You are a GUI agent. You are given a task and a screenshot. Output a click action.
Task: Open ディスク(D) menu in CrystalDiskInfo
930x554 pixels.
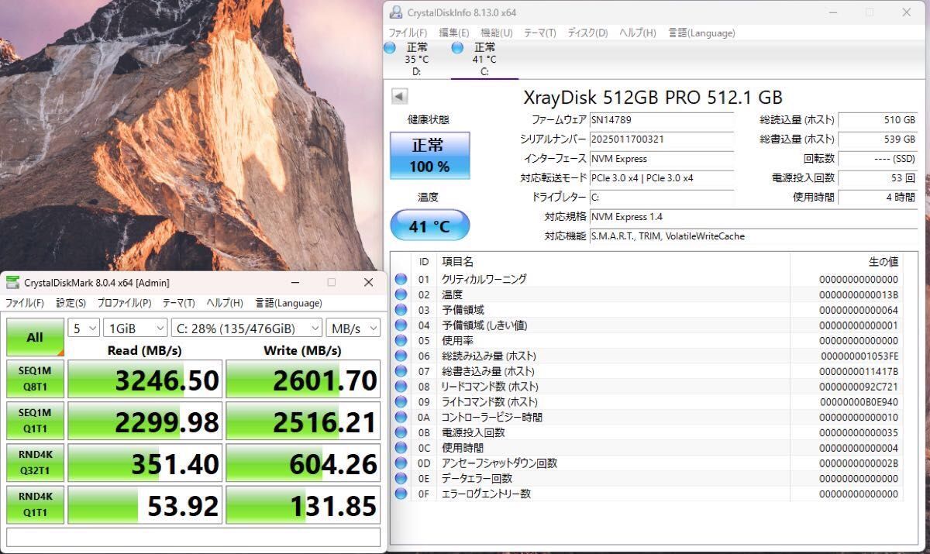pyautogui.click(x=587, y=33)
